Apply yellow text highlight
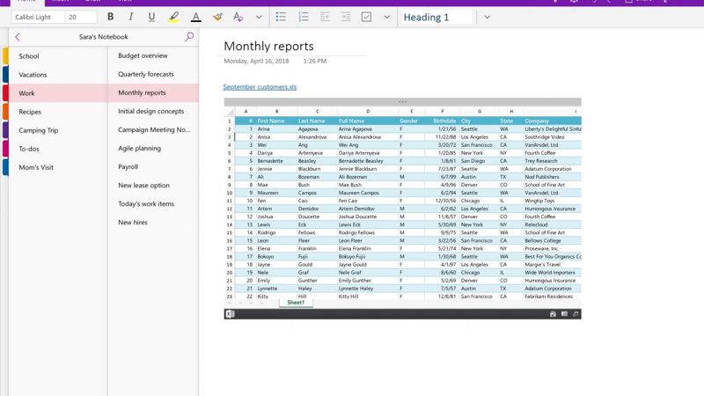704x396 pixels. pos(173,17)
